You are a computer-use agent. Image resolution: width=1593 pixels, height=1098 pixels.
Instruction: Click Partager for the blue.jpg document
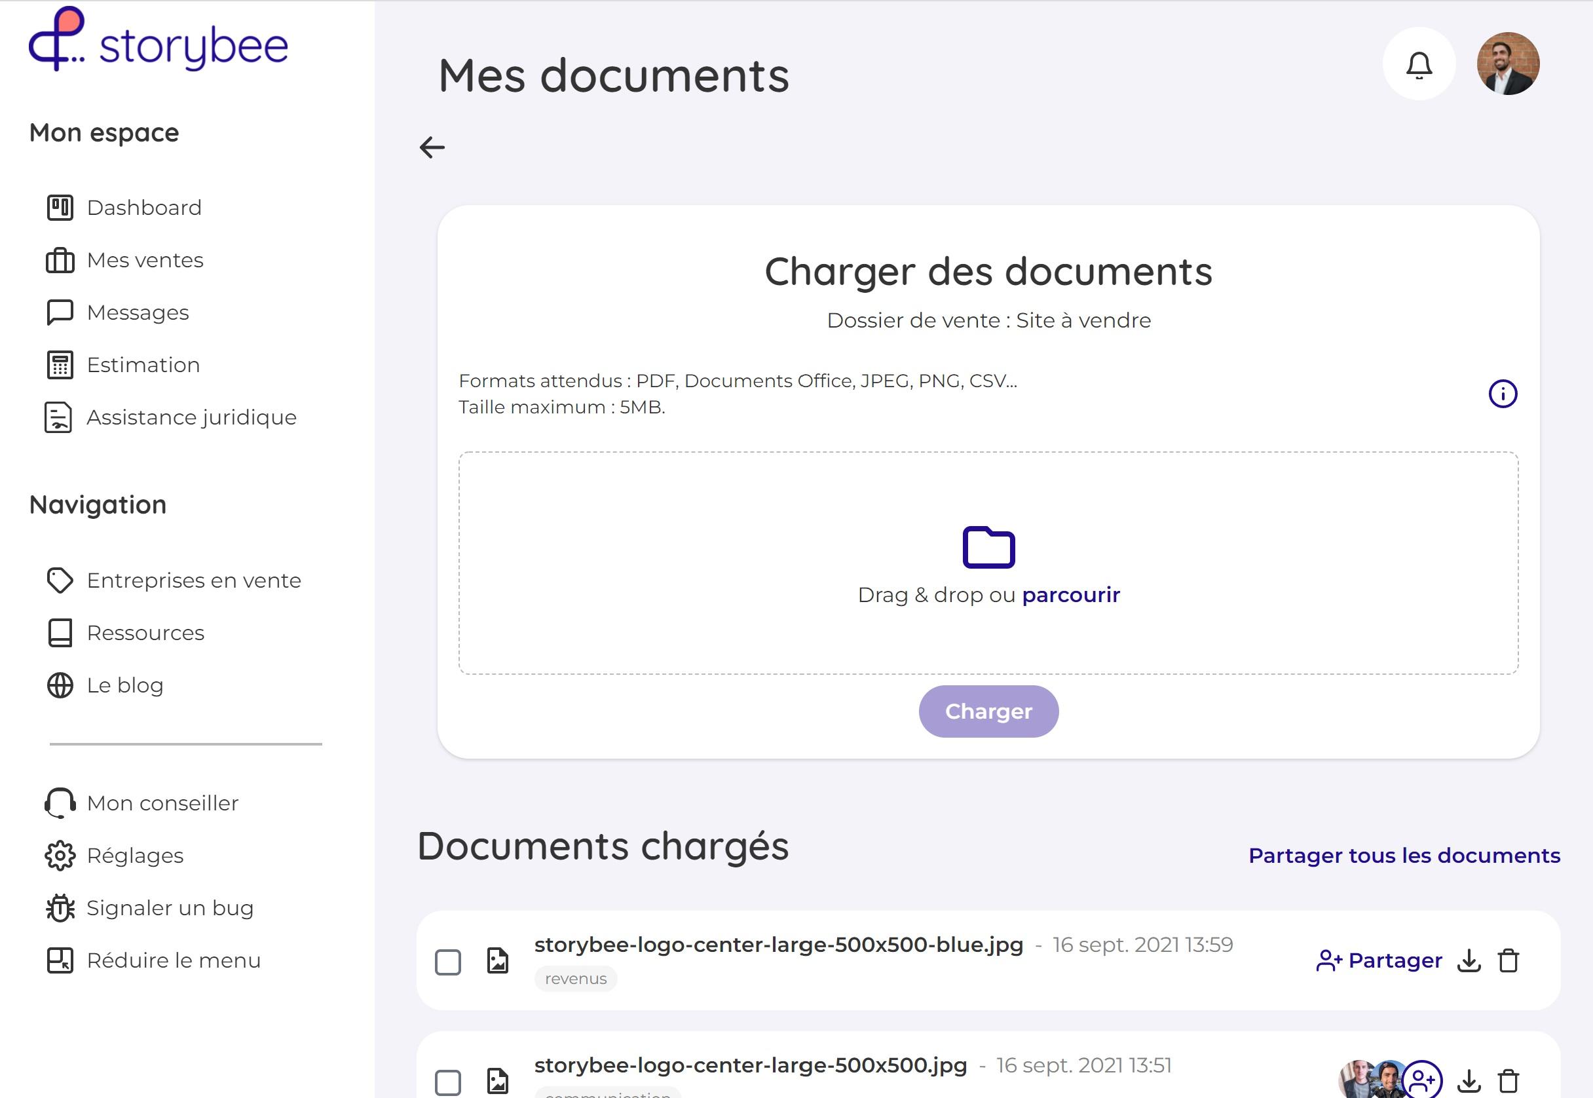coord(1378,960)
